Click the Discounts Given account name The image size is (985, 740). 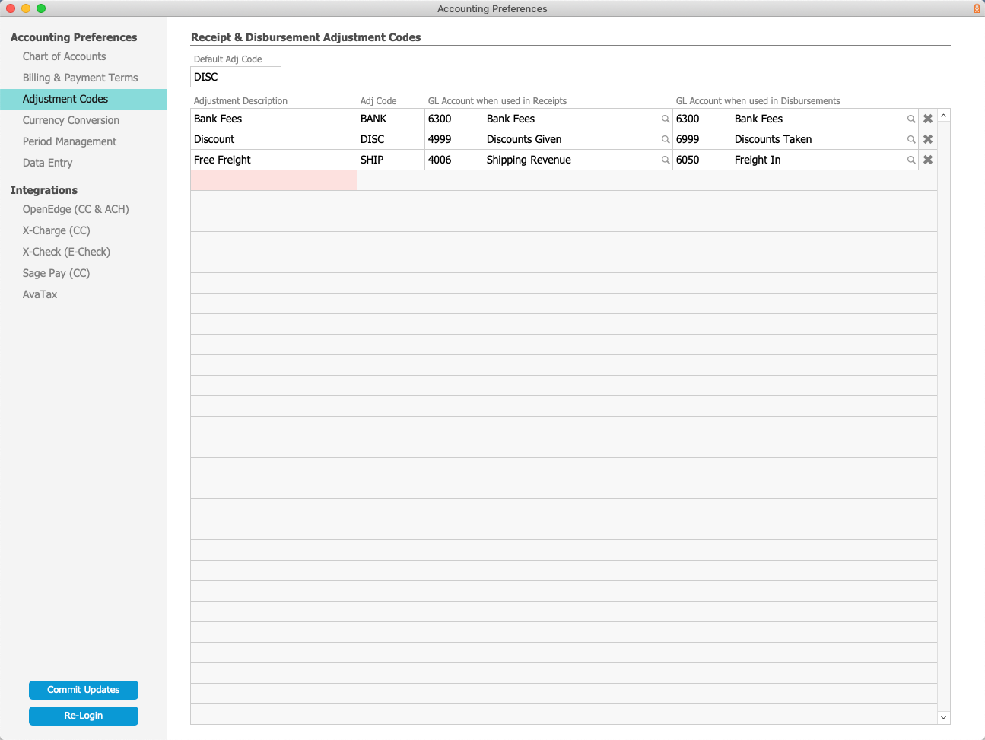(524, 139)
